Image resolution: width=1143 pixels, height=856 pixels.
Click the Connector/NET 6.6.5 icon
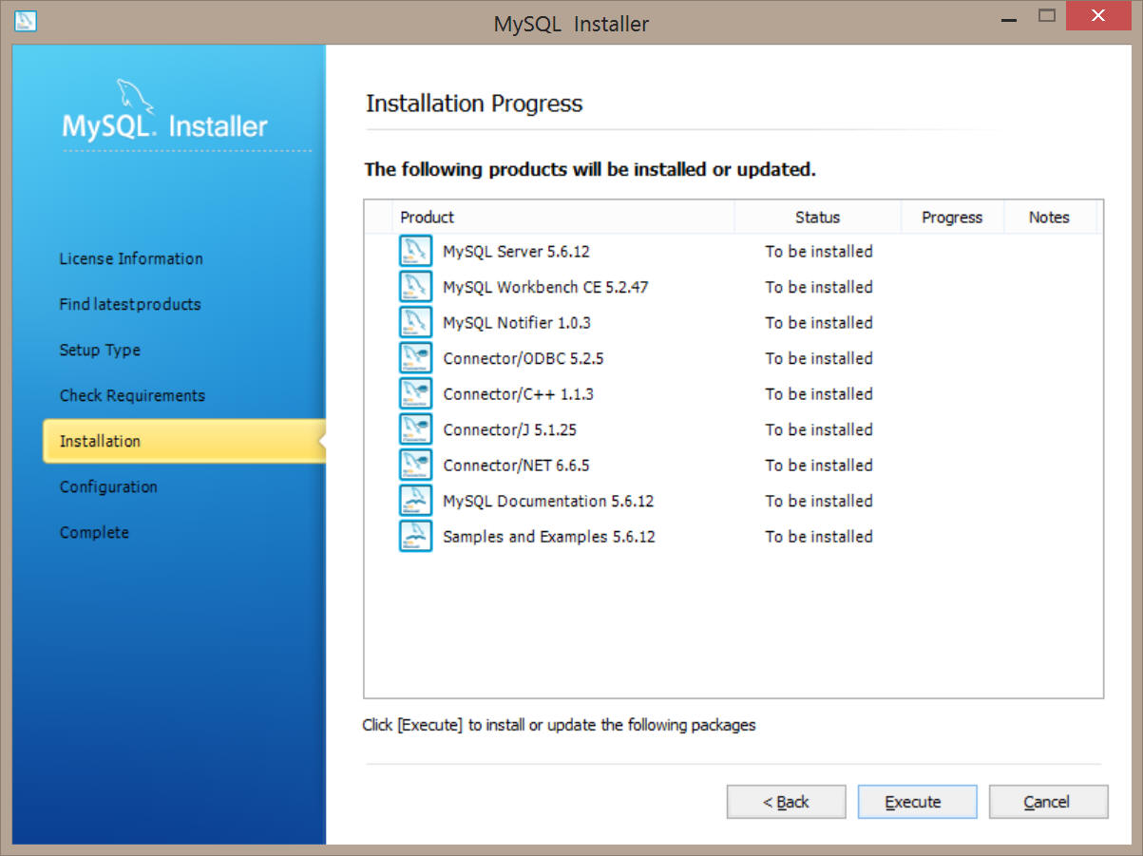click(x=415, y=466)
